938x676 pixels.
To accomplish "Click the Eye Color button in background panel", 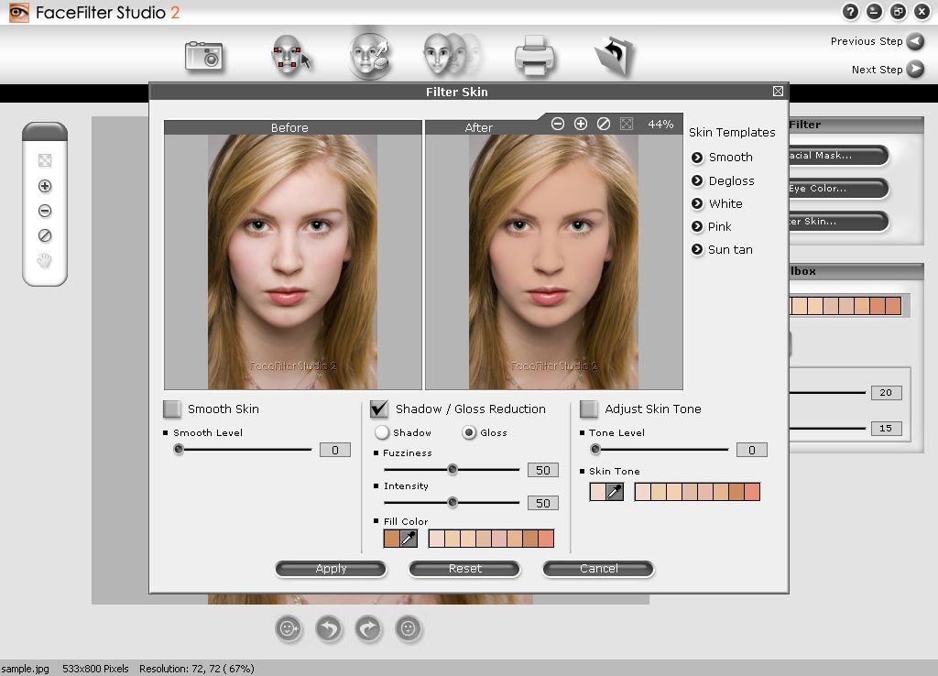I will [x=838, y=189].
